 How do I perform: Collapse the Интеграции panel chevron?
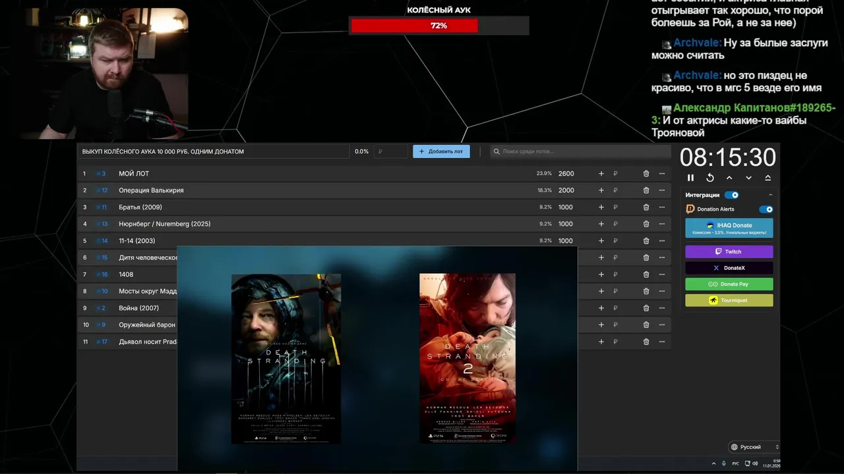(770, 195)
